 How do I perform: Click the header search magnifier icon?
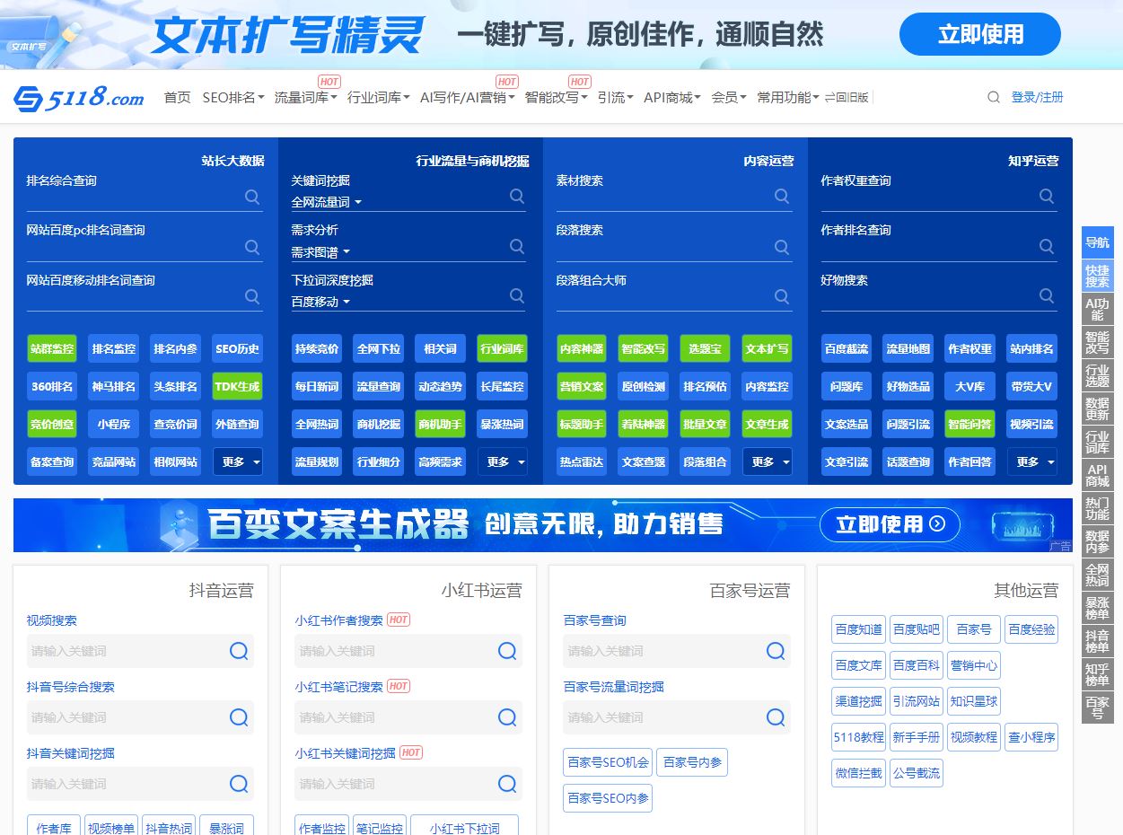point(993,97)
